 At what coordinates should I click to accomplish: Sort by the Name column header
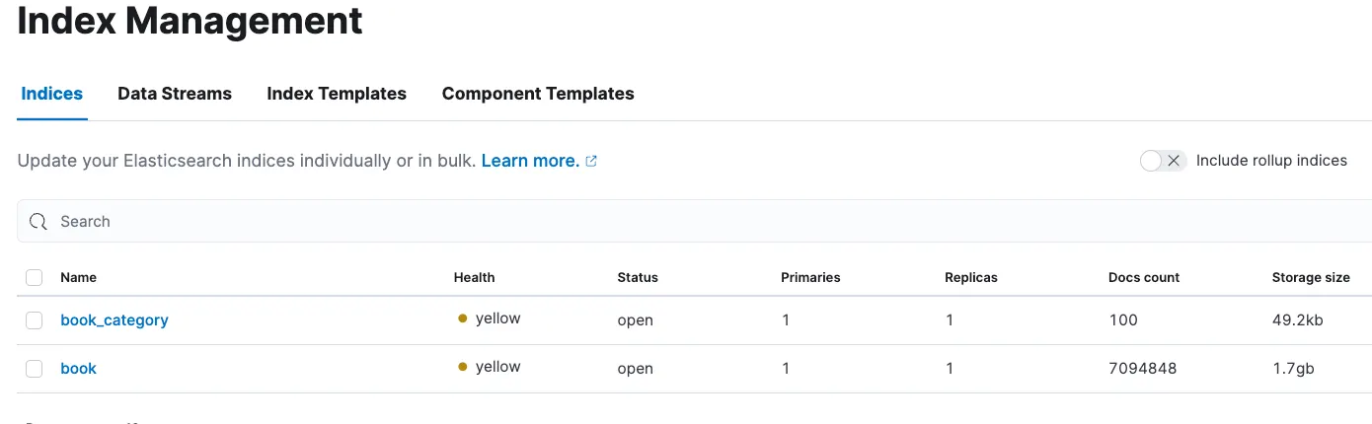(79, 278)
